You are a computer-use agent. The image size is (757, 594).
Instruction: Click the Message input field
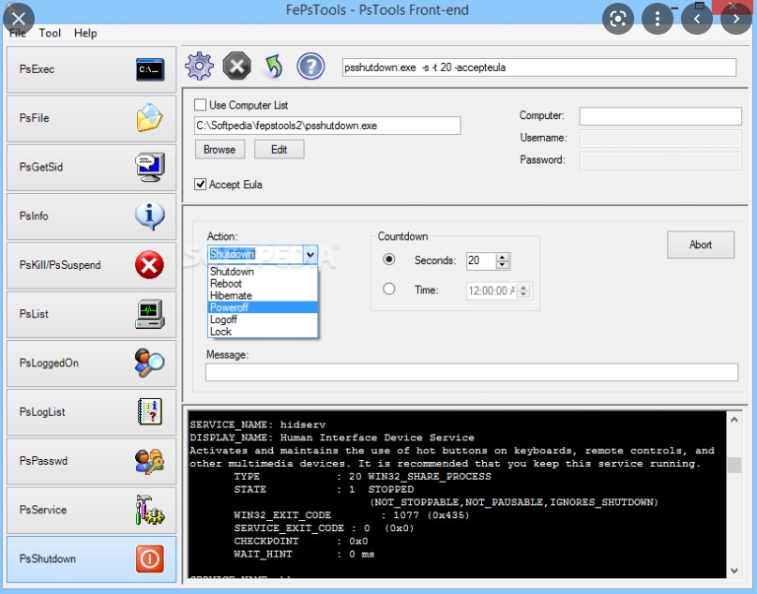tap(472, 372)
